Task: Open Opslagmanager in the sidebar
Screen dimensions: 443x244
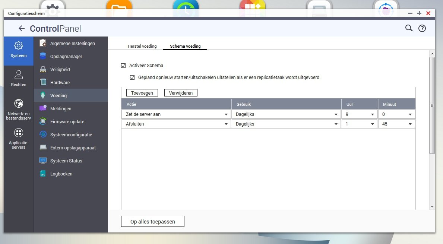Action: point(66,57)
